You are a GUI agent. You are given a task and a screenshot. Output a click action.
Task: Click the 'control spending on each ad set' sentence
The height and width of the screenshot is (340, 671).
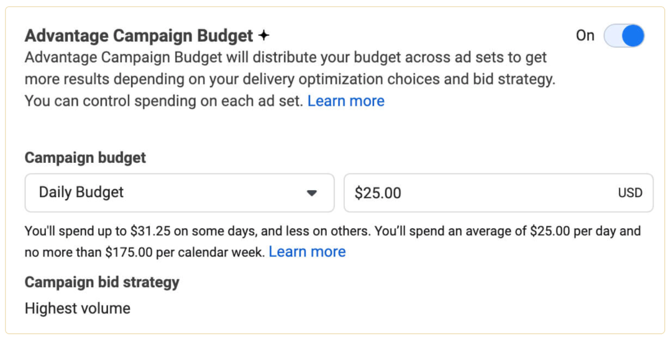pyautogui.click(x=165, y=101)
